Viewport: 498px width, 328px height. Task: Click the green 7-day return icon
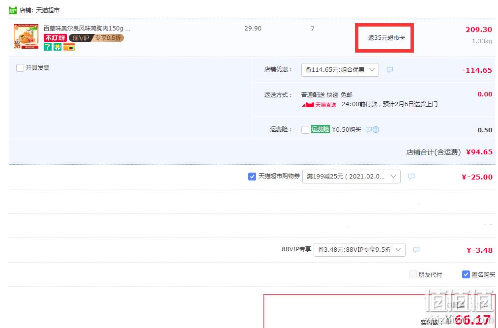tap(48, 47)
